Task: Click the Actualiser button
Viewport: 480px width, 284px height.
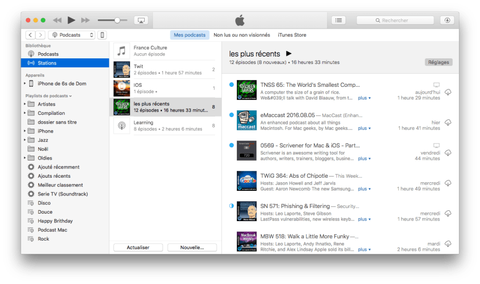Action: tap(138, 247)
